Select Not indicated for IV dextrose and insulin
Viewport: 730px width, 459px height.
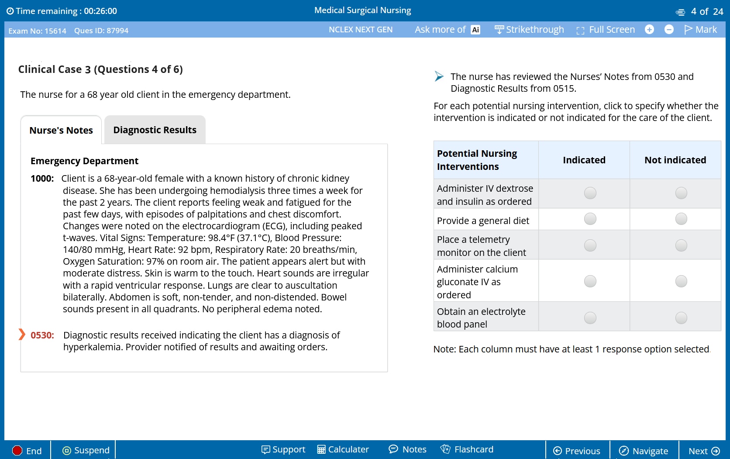pos(681,193)
